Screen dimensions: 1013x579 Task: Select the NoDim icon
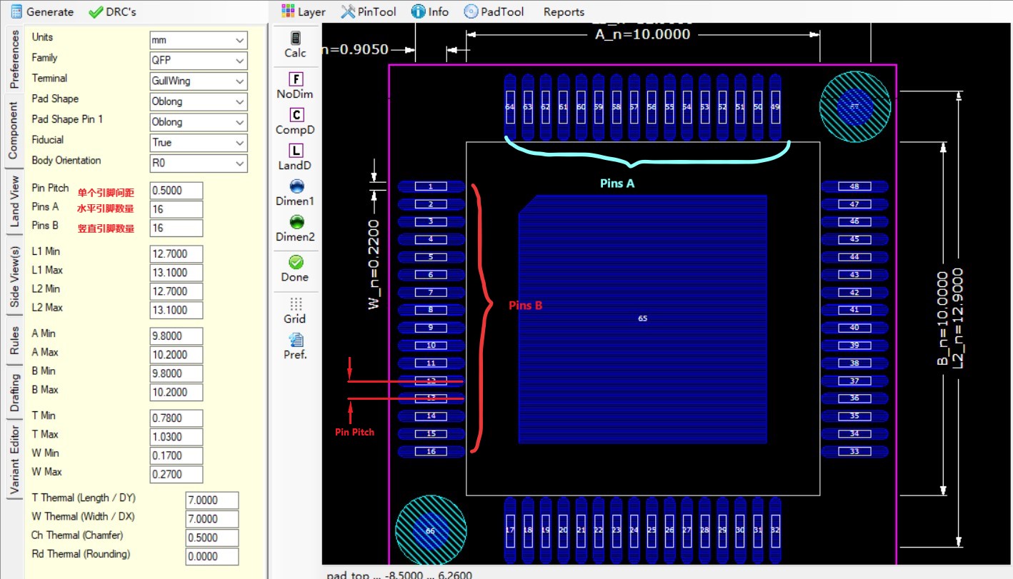[x=295, y=84]
